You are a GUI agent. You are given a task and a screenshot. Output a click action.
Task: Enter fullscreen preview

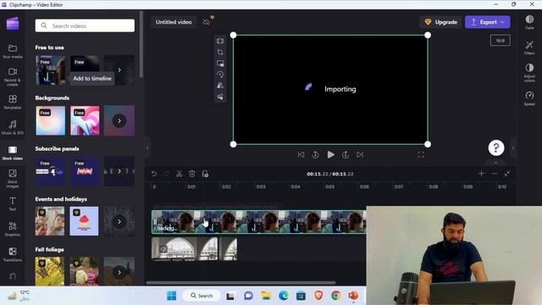[421, 155]
